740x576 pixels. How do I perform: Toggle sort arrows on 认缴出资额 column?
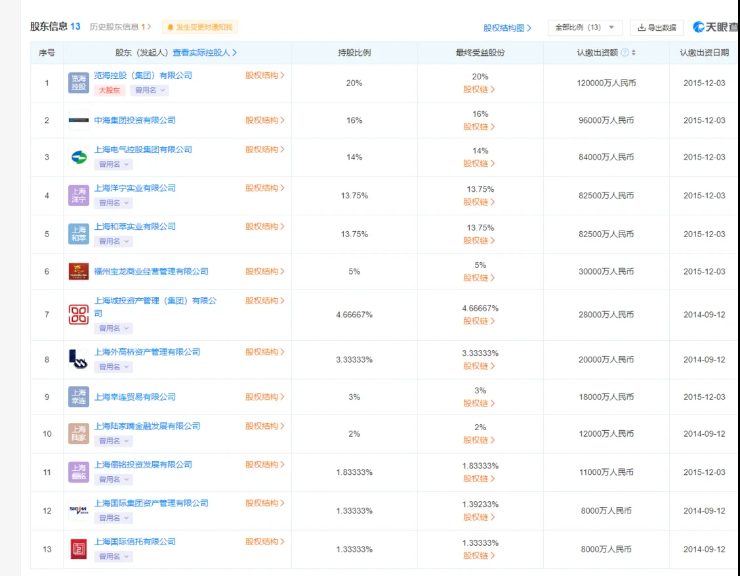point(633,53)
